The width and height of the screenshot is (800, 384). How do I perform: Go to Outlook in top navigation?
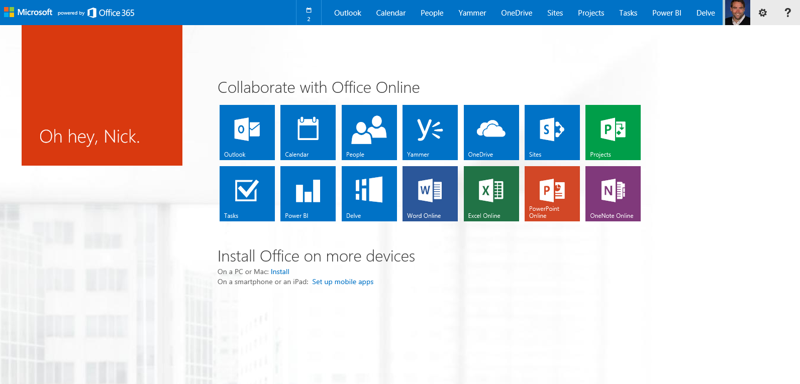tap(348, 13)
